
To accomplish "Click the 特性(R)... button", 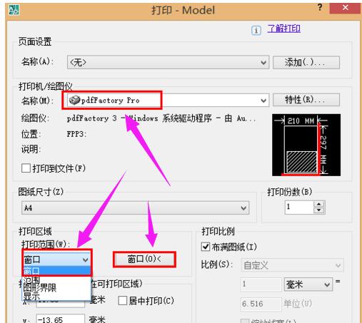I will (306, 100).
